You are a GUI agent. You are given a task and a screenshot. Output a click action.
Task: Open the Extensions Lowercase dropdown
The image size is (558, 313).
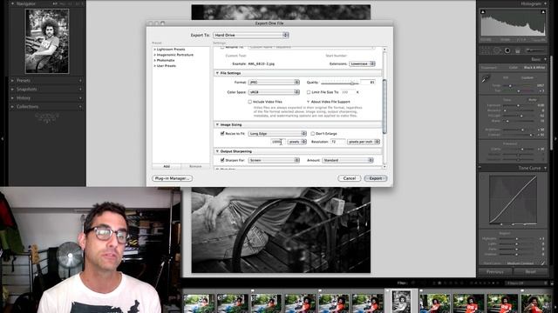coord(362,63)
